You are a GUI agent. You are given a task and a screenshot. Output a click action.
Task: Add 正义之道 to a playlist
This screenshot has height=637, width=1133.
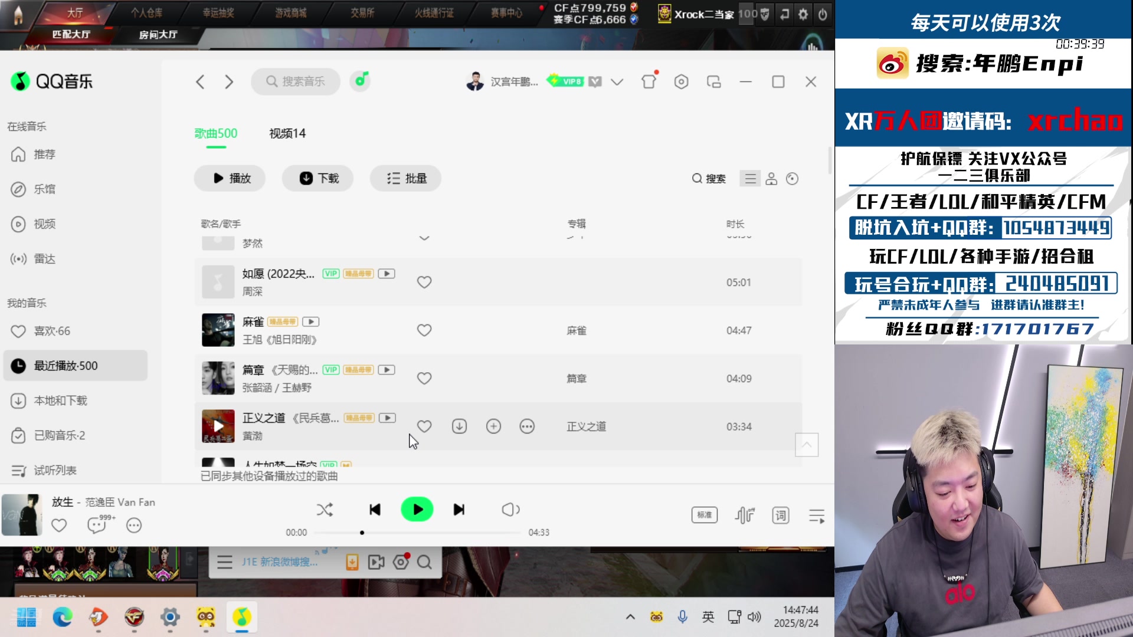(x=493, y=426)
